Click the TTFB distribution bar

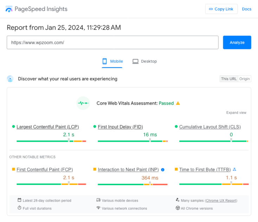pyautogui.click(x=214, y=184)
